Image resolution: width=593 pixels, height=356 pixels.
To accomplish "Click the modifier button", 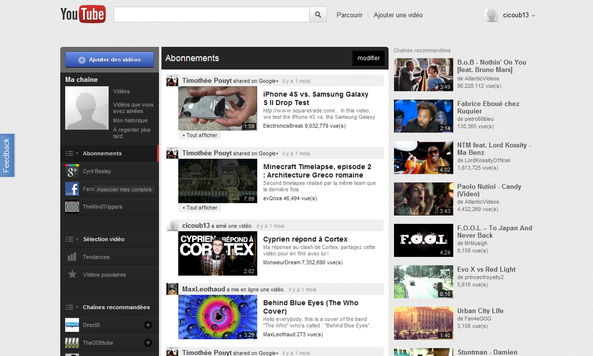I will 368,58.
